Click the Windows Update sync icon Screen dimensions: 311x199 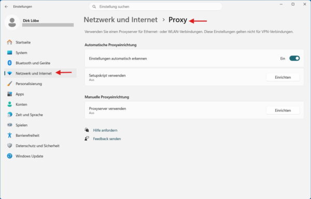point(9,156)
